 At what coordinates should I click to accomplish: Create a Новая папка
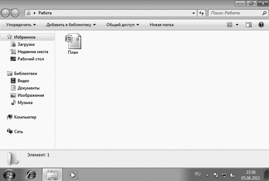(x=161, y=25)
